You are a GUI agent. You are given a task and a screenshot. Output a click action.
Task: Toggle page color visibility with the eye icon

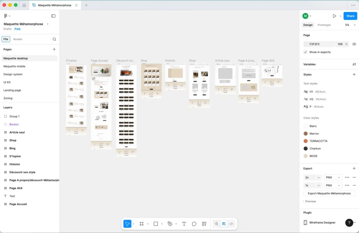[354, 44]
